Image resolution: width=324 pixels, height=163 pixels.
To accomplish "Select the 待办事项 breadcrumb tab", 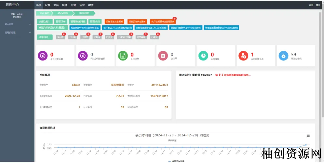I will pos(63,13).
